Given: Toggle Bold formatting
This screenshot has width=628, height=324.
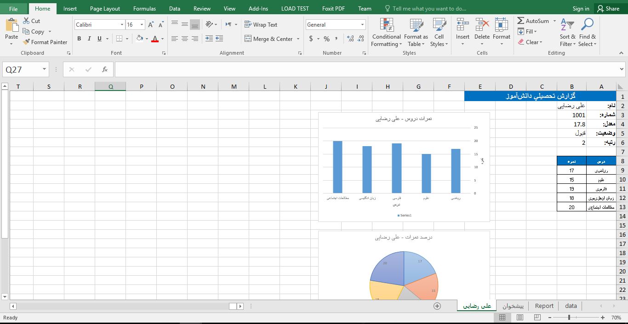Looking at the screenshot, I should click(79, 39).
